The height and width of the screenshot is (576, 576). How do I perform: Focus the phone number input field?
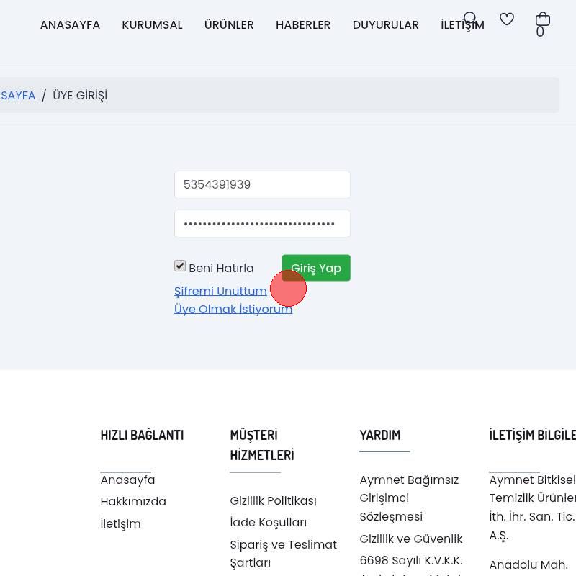pos(262,185)
